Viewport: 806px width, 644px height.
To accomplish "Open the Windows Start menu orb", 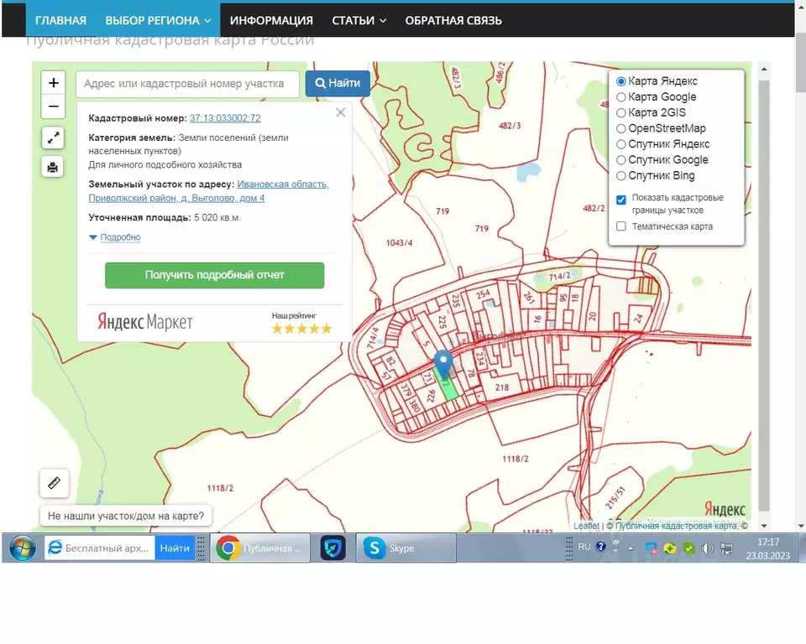I will (x=22, y=548).
